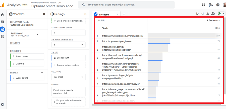
Task: Click the Link URL column header
Action: tap(101, 20)
